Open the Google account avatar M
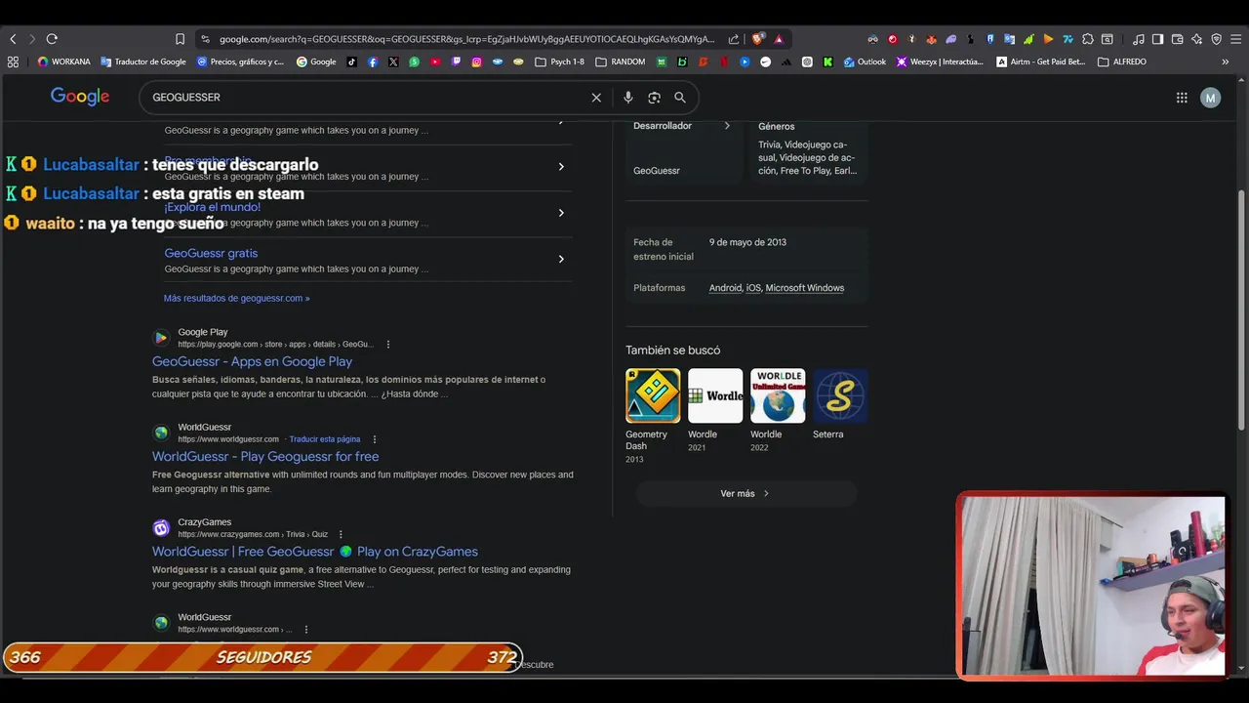 (1211, 98)
